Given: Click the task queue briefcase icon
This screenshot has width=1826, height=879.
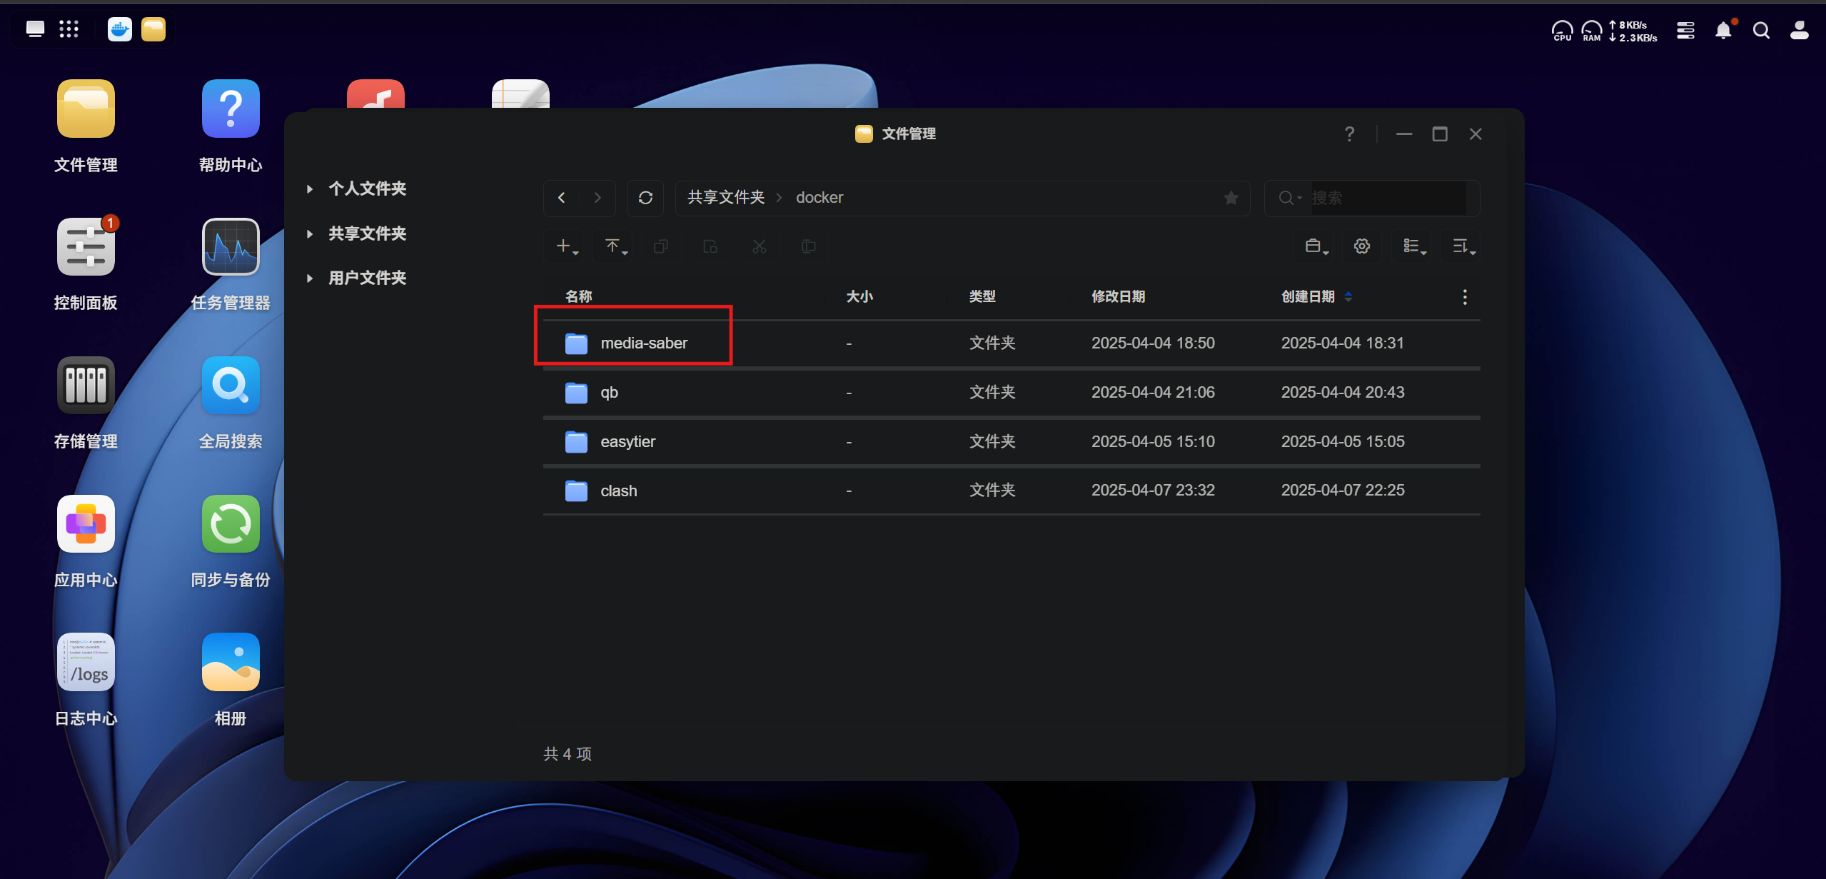Looking at the screenshot, I should (x=1314, y=246).
